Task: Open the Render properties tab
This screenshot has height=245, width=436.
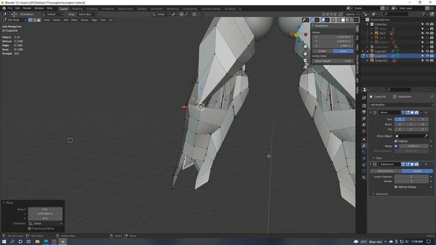Action: pyautogui.click(x=364, y=105)
